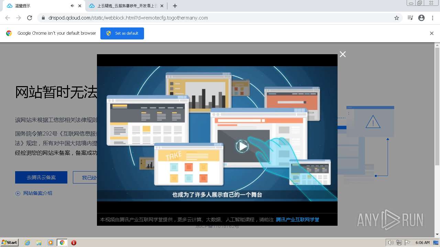Go back to previous page
The height and width of the screenshot is (247, 440).
8,18
